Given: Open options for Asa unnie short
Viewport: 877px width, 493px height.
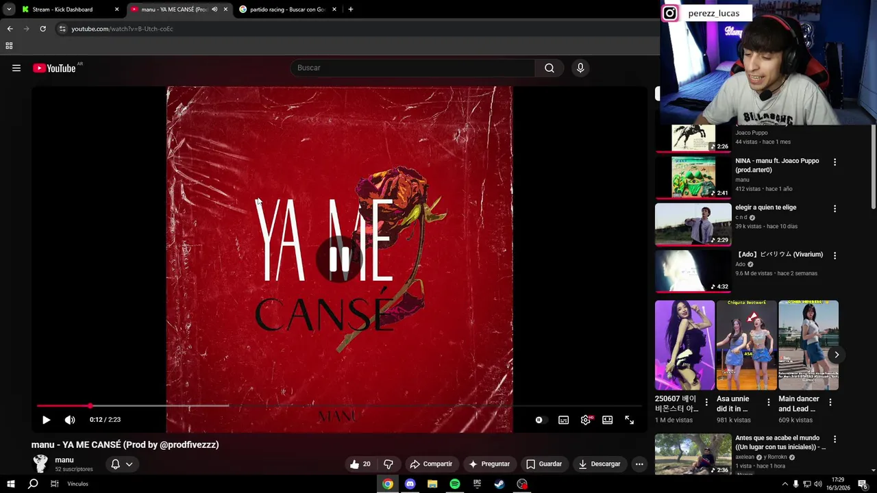Looking at the screenshot, I should tap(768, 403).
